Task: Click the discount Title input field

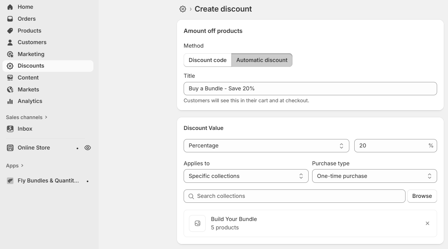Action: [x=310, y=88]
